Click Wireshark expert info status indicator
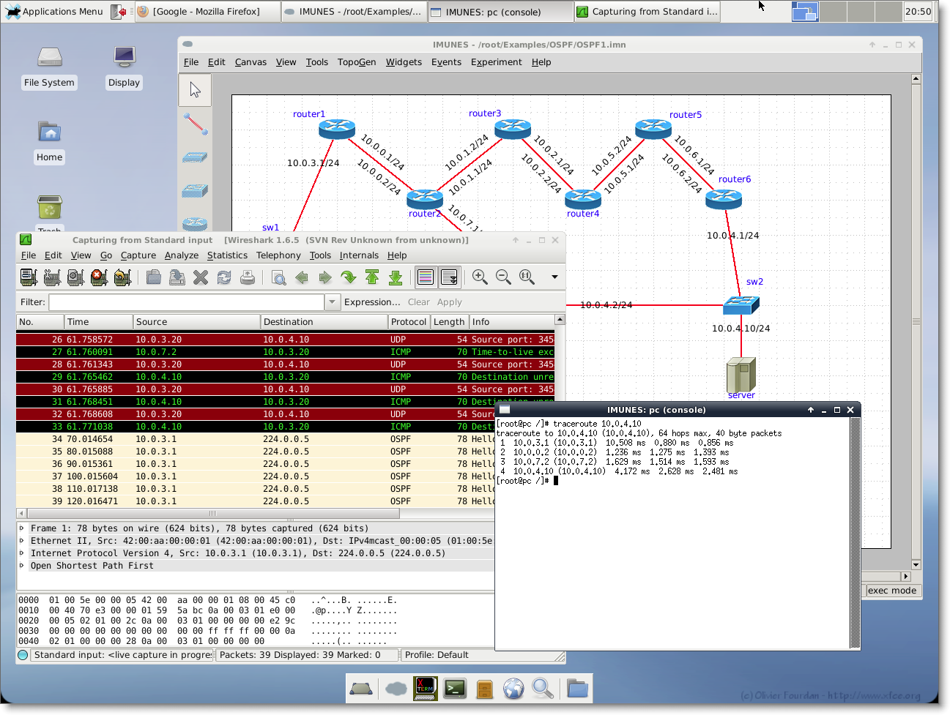The image size is (950, 715). click(23, 655)
